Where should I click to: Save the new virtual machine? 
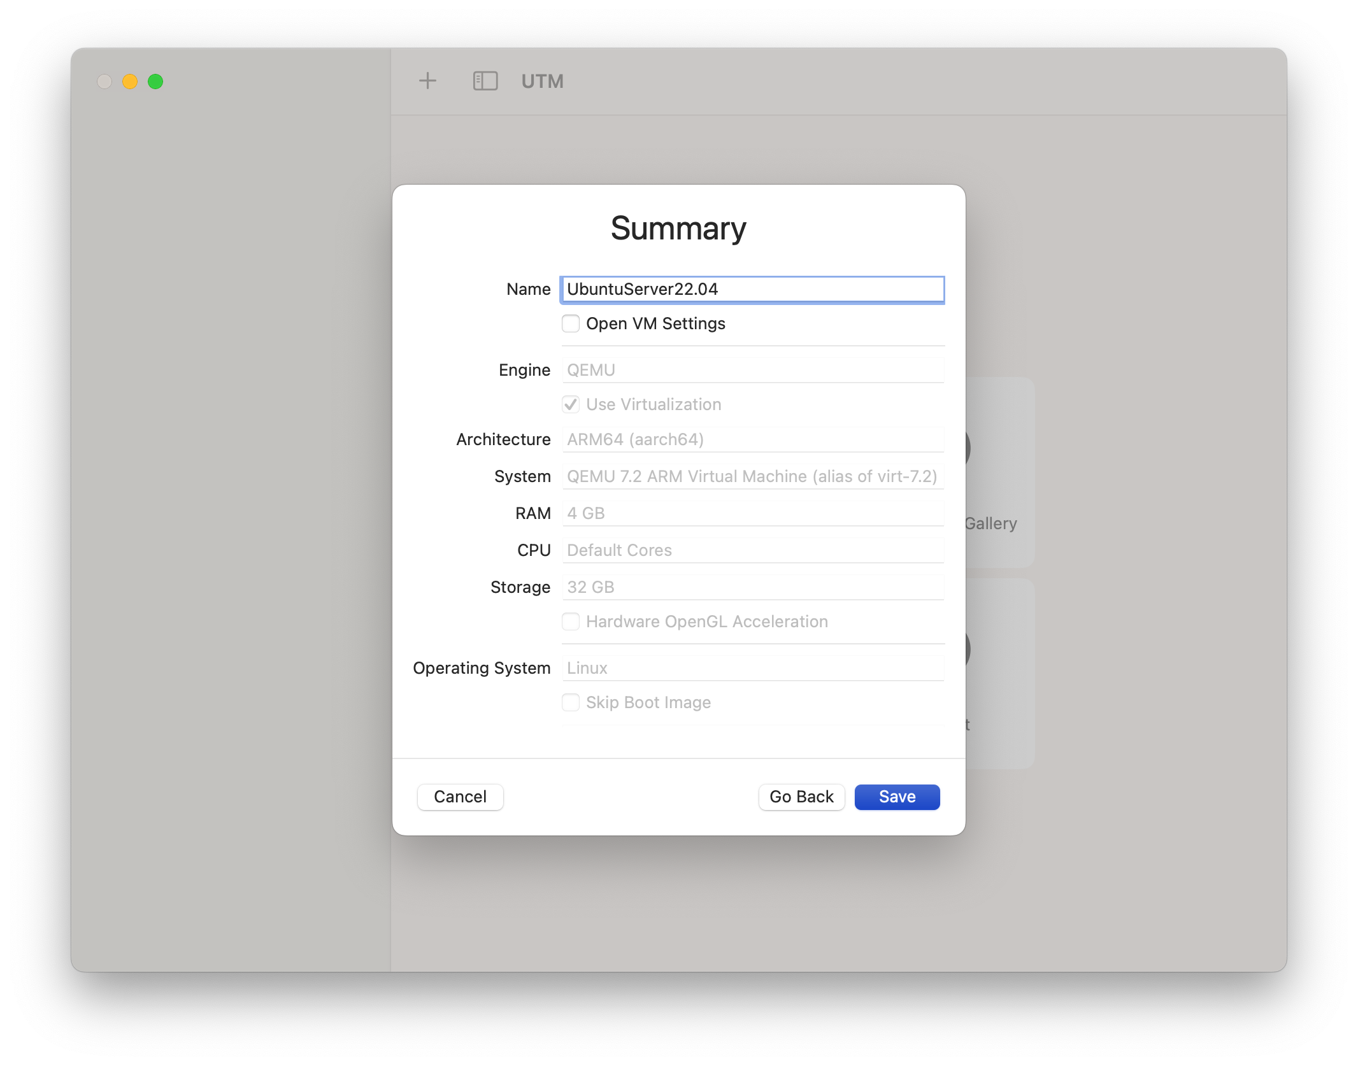point(897,797)
